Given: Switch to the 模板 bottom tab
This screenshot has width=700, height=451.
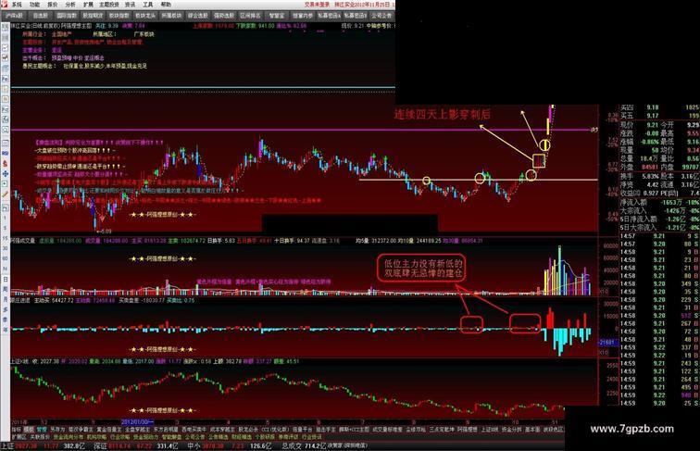Looking at the screenshot, I should tap(28, 429).
